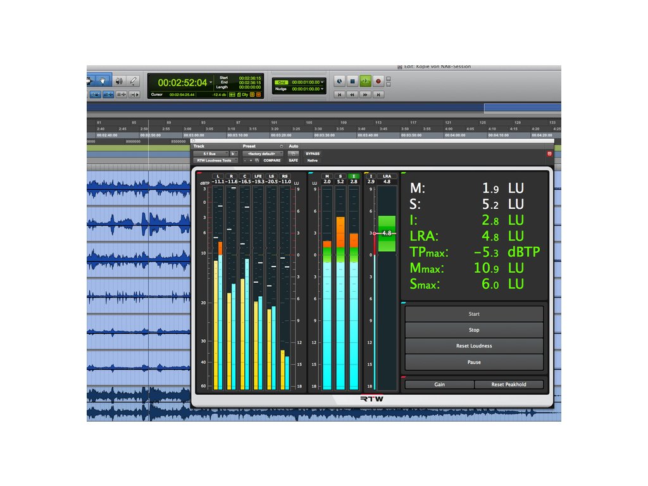Toggle the C channel peak meter label
This screenshot has height=486, width=648.
(245, 176)
